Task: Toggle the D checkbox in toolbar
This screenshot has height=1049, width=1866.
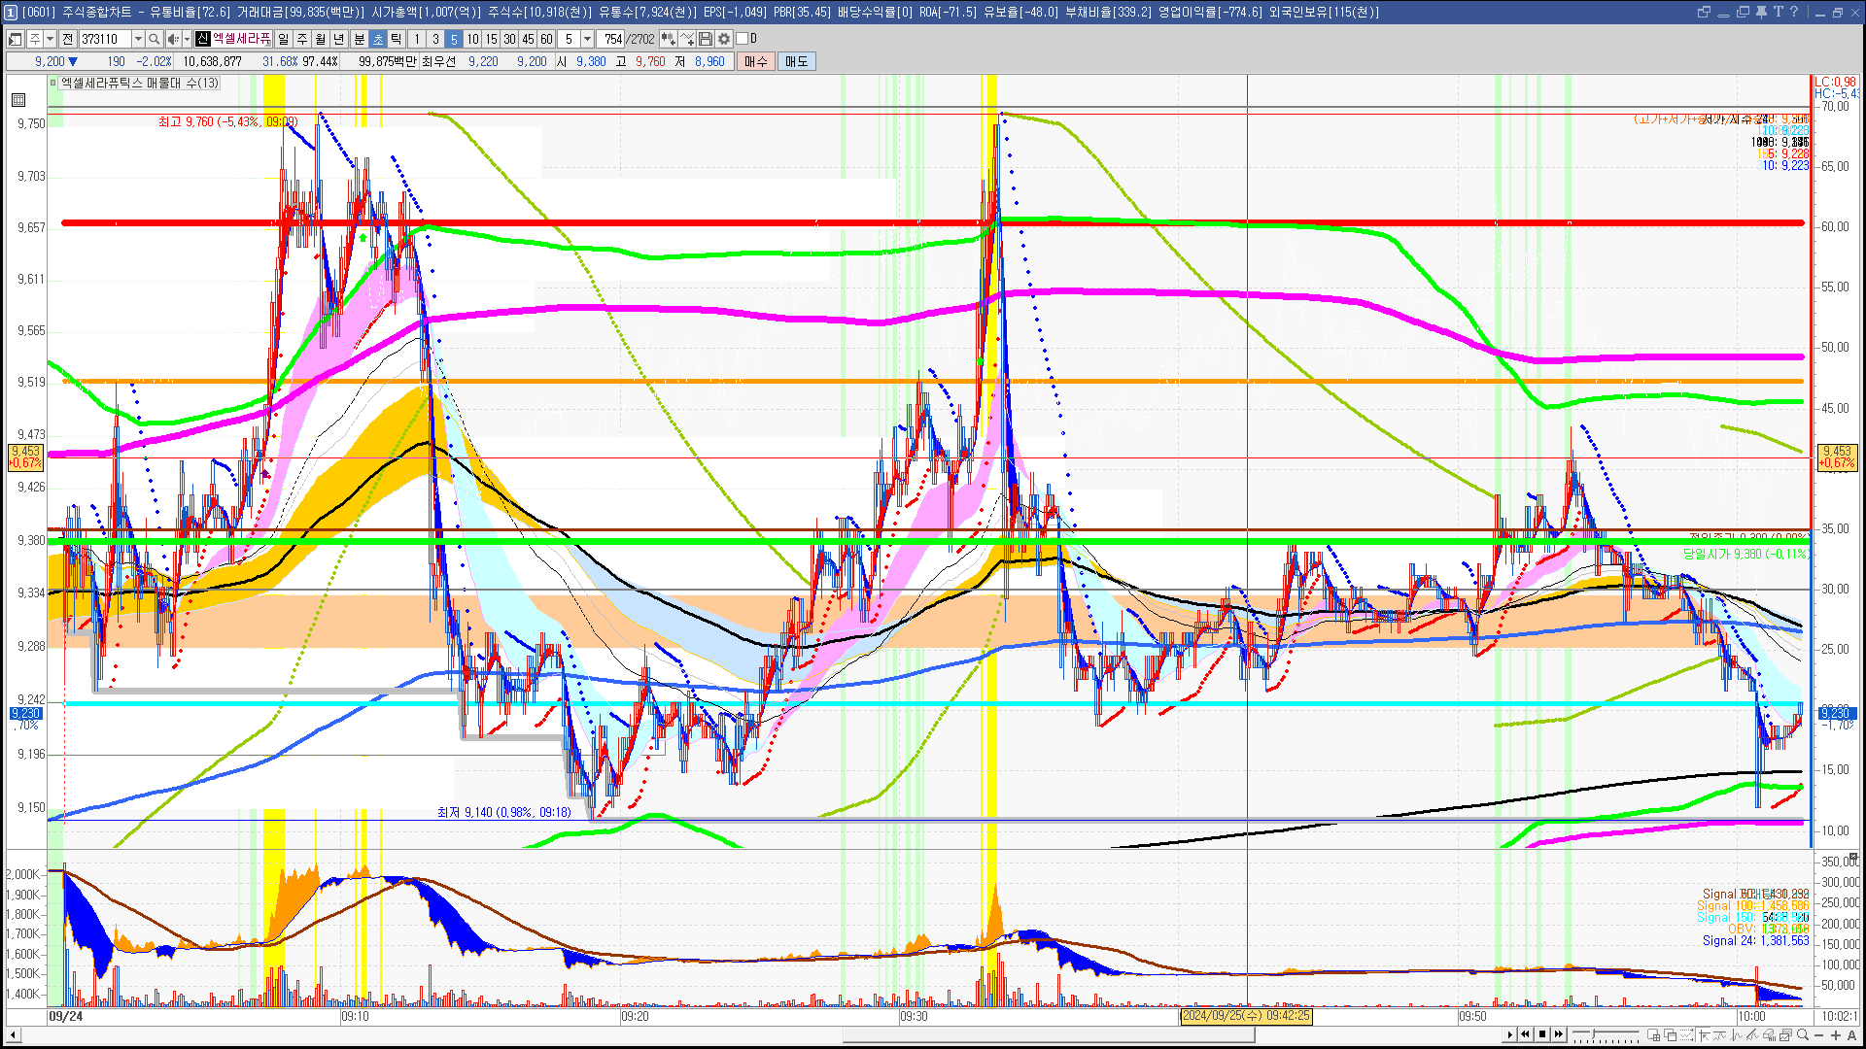Action: [743, 39]
